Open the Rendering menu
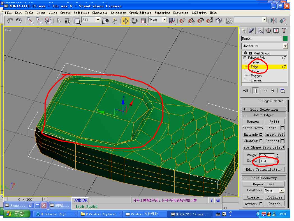This screenshot has height=221, width=294. (162, 13)
